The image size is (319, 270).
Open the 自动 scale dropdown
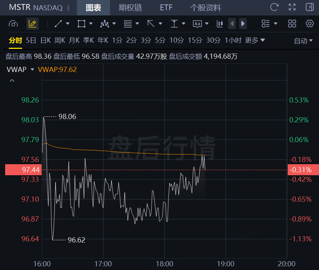point(303,41)
